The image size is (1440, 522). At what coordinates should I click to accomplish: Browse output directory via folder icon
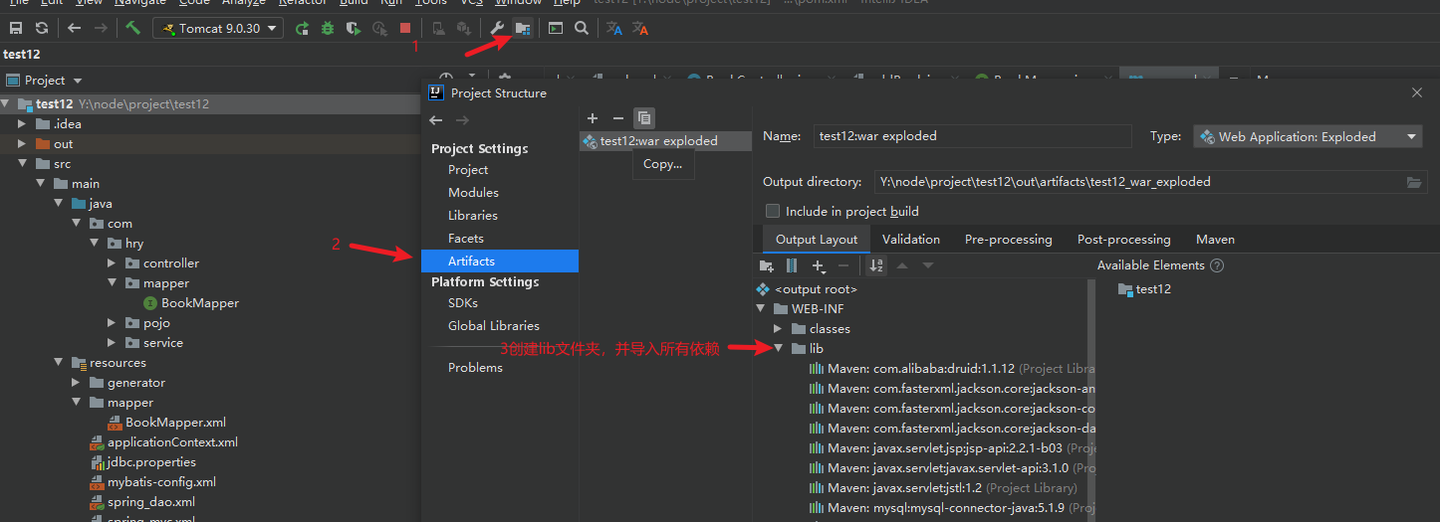point(1414,182)
